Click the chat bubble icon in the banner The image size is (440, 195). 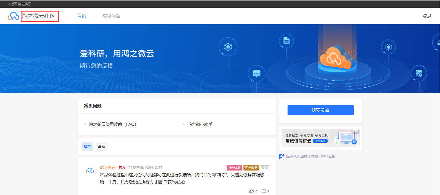(x=256, y=74)
